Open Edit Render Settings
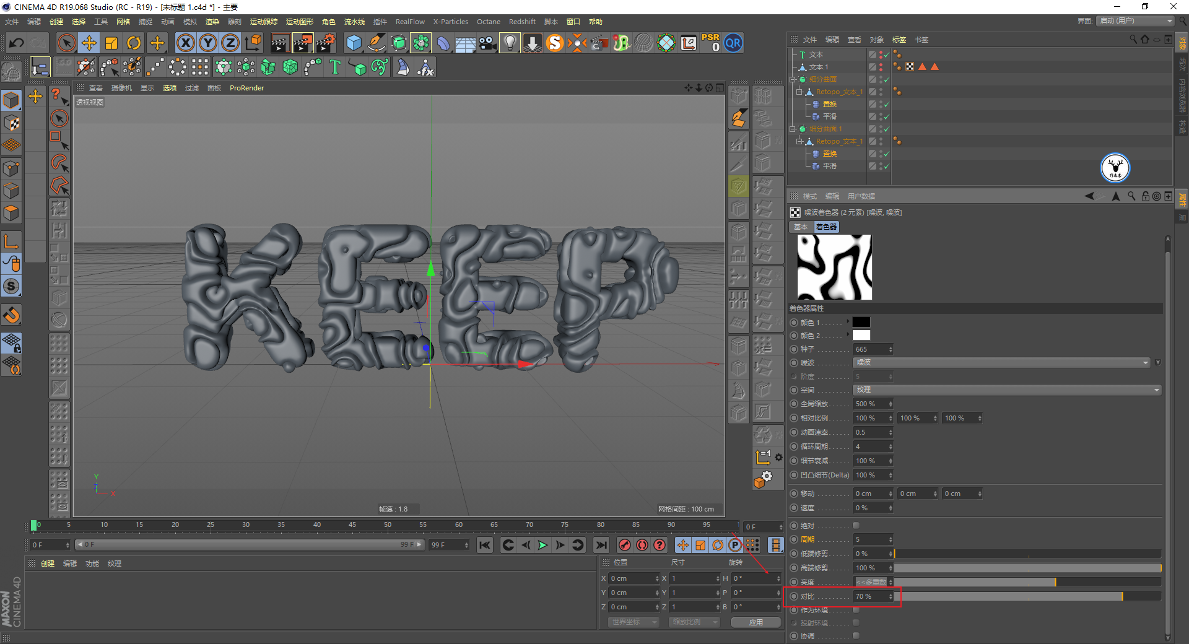 click(326, 43)
